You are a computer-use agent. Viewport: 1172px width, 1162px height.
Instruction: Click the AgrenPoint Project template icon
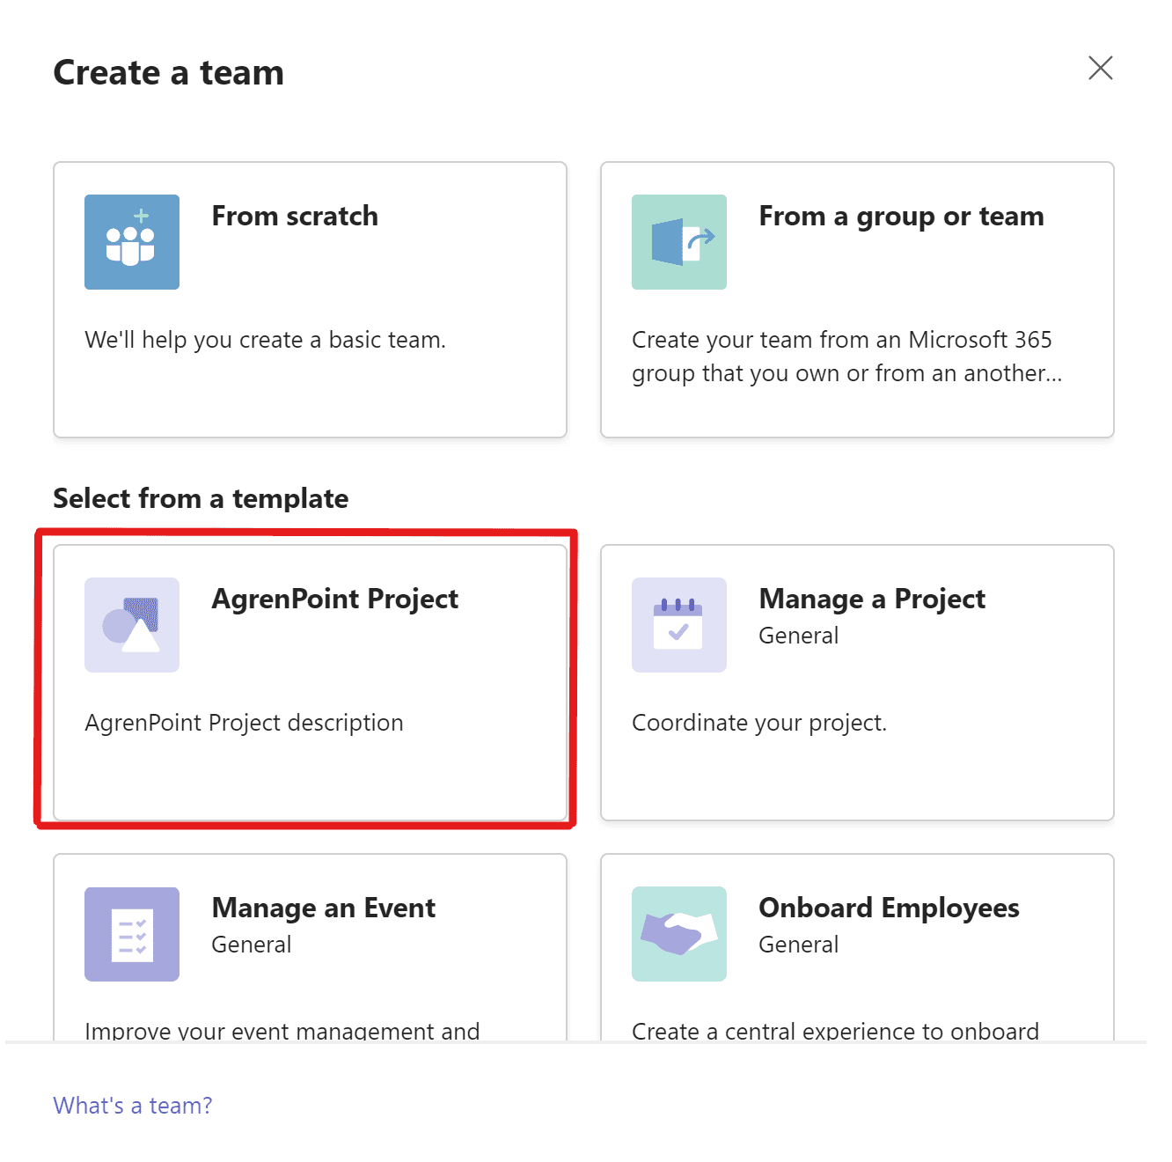click(131, 625)
